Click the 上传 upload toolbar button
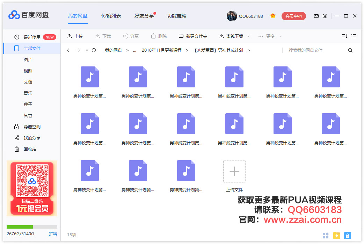The height and width of the screenshot is (244, 364). pos(75,36)
